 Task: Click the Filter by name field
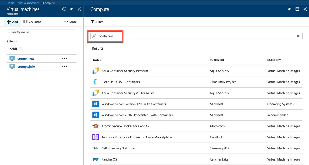40,32
